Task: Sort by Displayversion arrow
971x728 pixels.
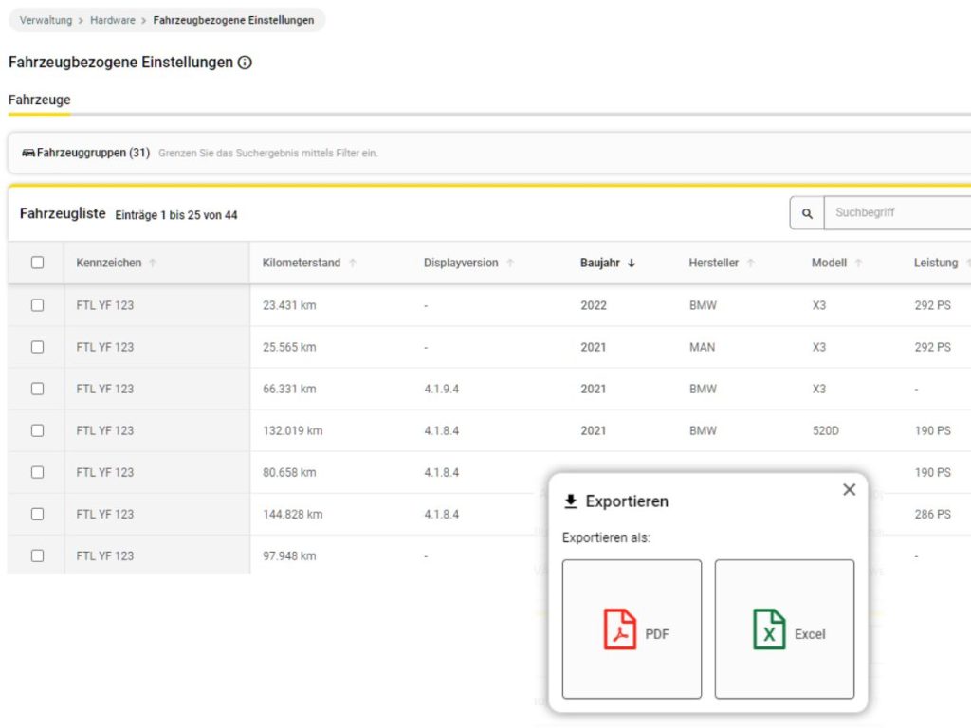Action: point(510,264)
